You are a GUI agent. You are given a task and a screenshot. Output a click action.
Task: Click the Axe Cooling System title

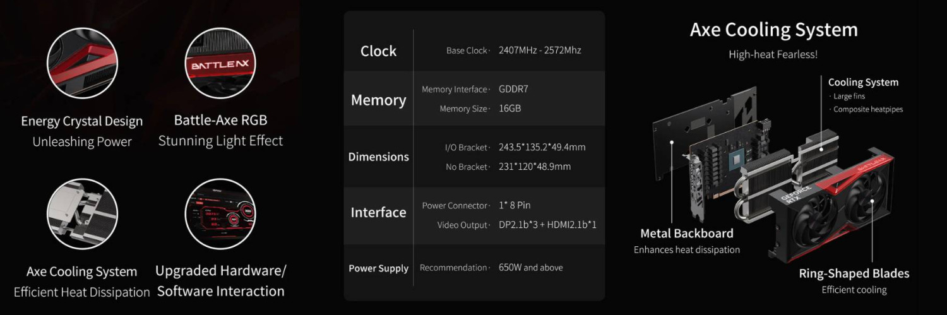(x=773, y=30)
